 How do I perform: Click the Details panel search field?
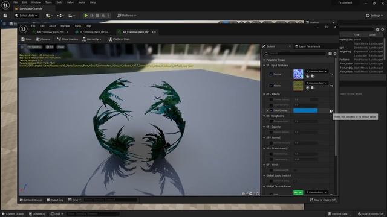coord(294,54)
